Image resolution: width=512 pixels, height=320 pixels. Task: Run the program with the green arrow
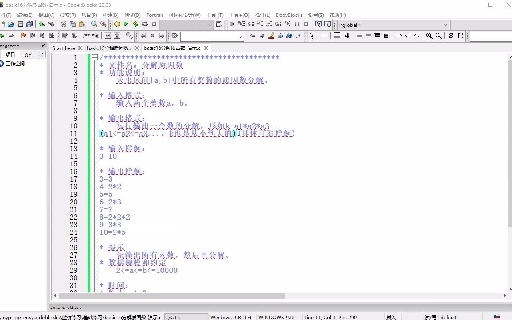pyautogui.click(x=126, y=24)
